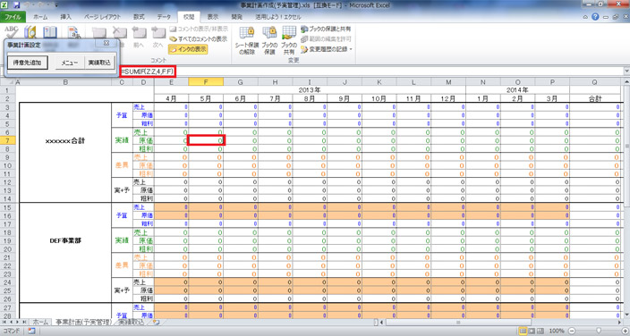Click the Save icon in quick access toolbar
Viewport: 630px width, 336px height.
pos(16,5)
